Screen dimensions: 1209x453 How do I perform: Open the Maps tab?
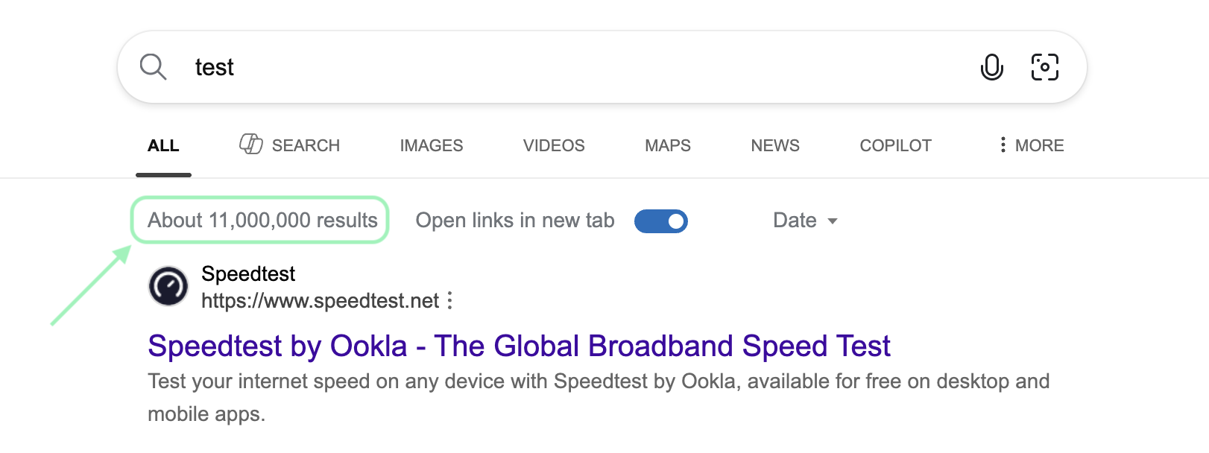coord(667,146)
